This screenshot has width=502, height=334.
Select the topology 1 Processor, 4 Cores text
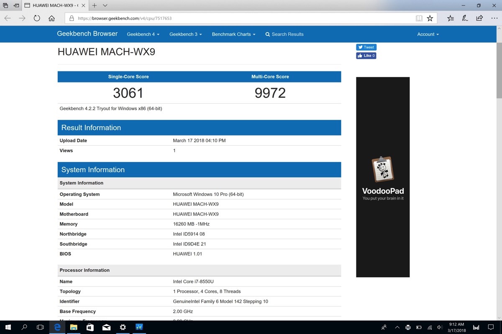(207, 291)
